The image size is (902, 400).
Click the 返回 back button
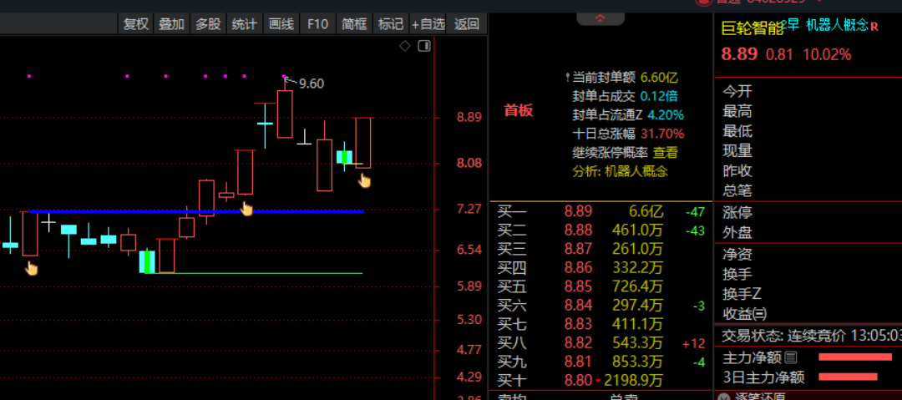pos(467,23)
